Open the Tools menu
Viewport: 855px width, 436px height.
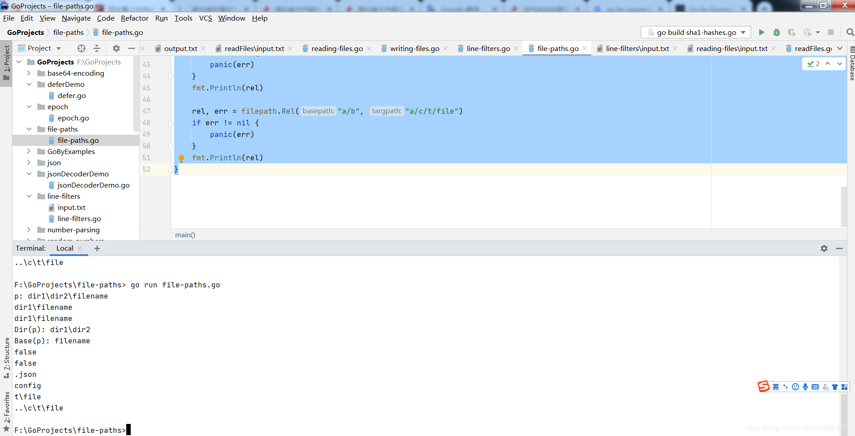183,18
